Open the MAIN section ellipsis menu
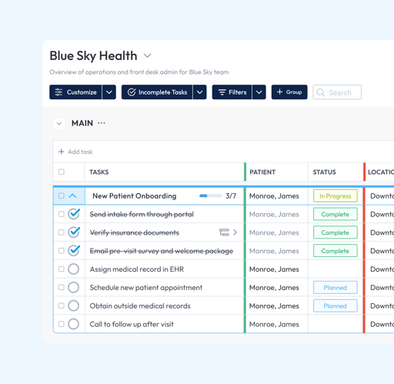 point(102,123)
